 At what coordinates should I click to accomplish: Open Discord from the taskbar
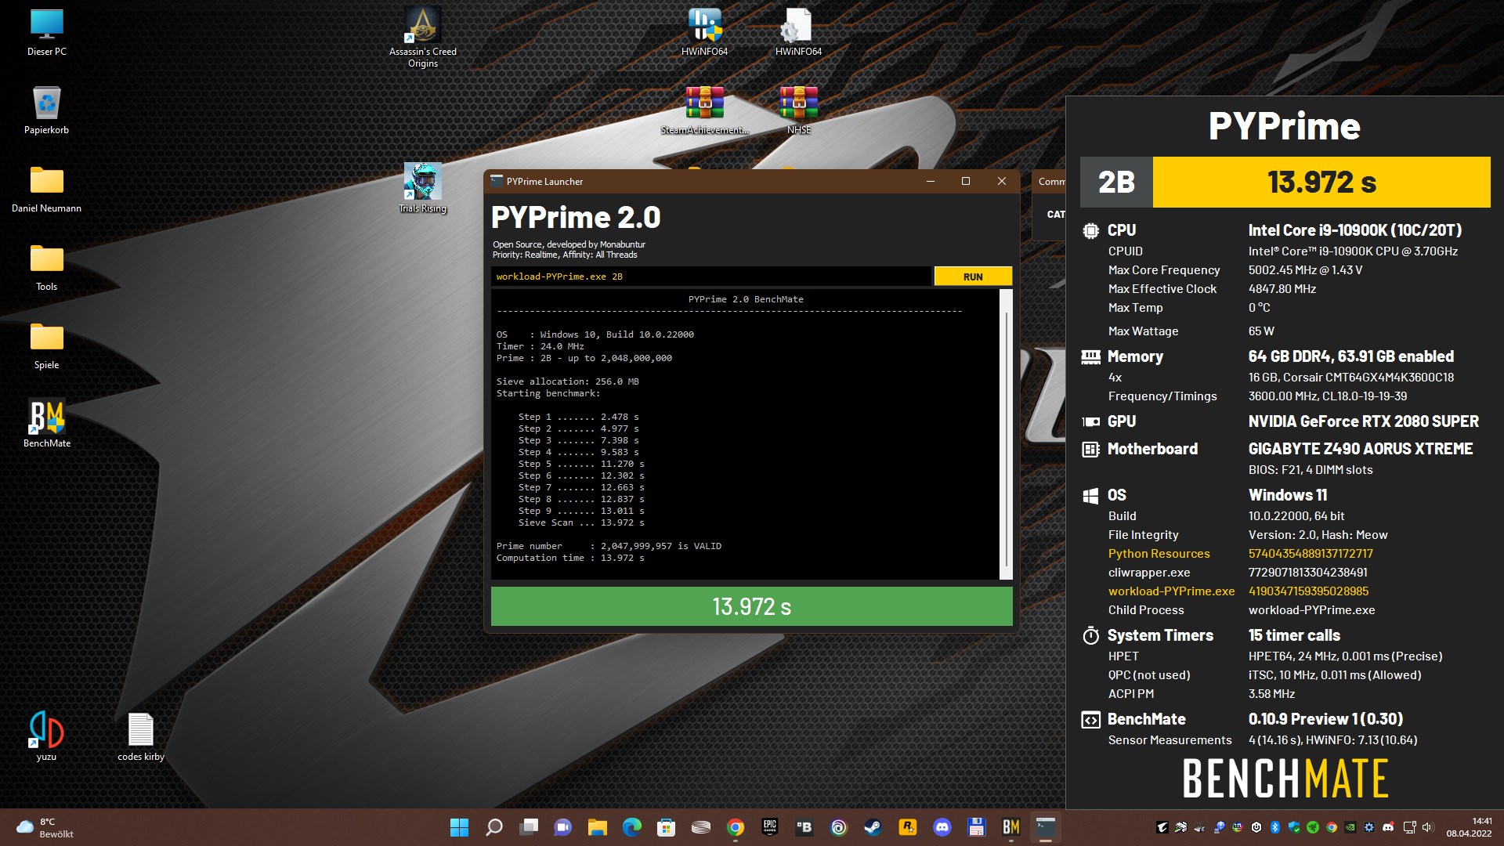pos(942,827)
